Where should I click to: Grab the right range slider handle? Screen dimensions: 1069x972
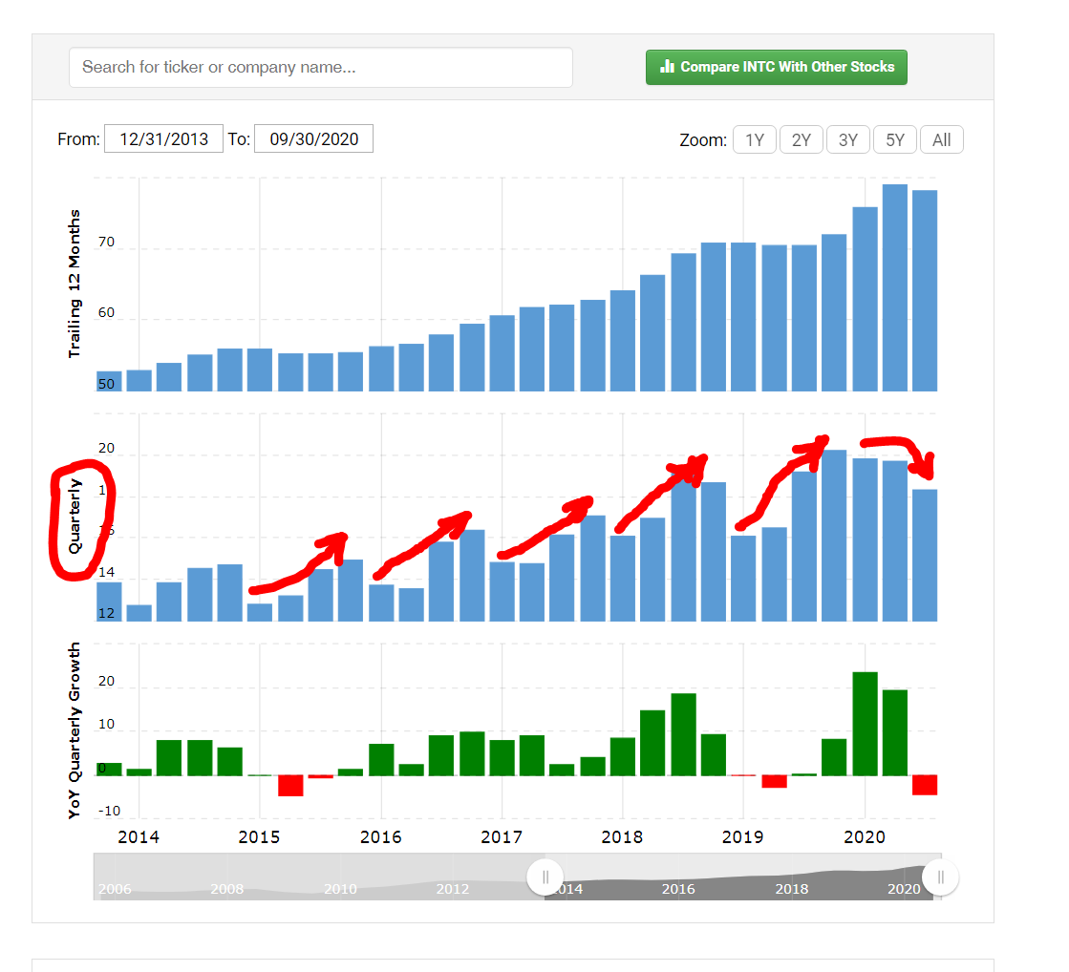[941, 877]
